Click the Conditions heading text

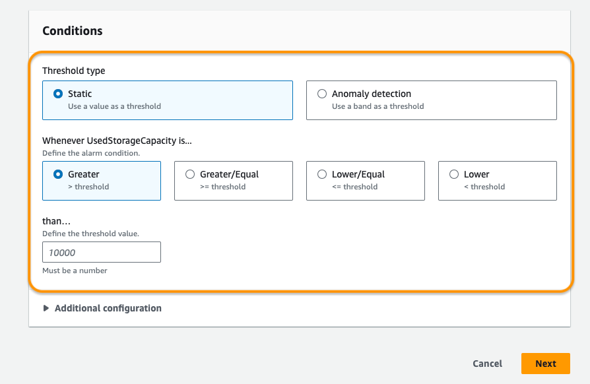(x=72, y=31)
